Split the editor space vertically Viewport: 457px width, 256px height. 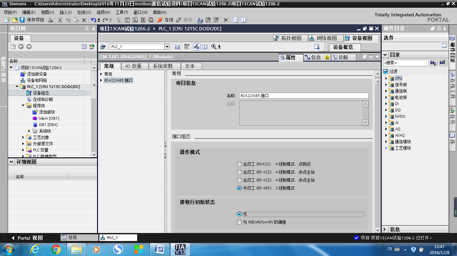click(x=244, y=20)
